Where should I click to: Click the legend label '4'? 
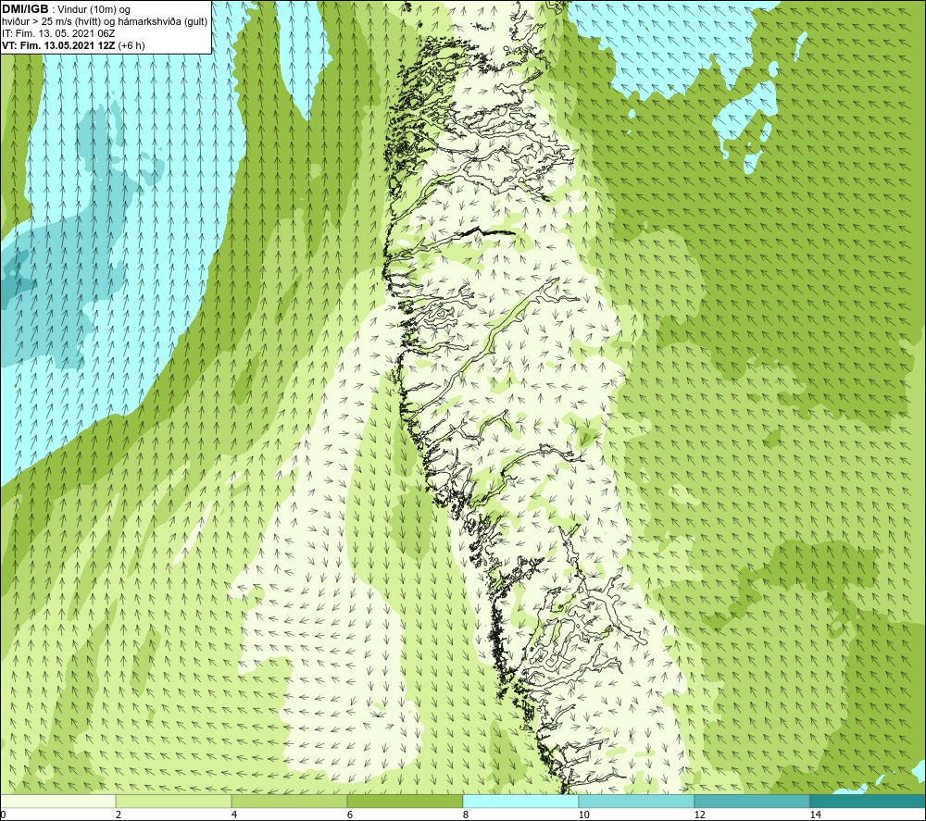234,815
